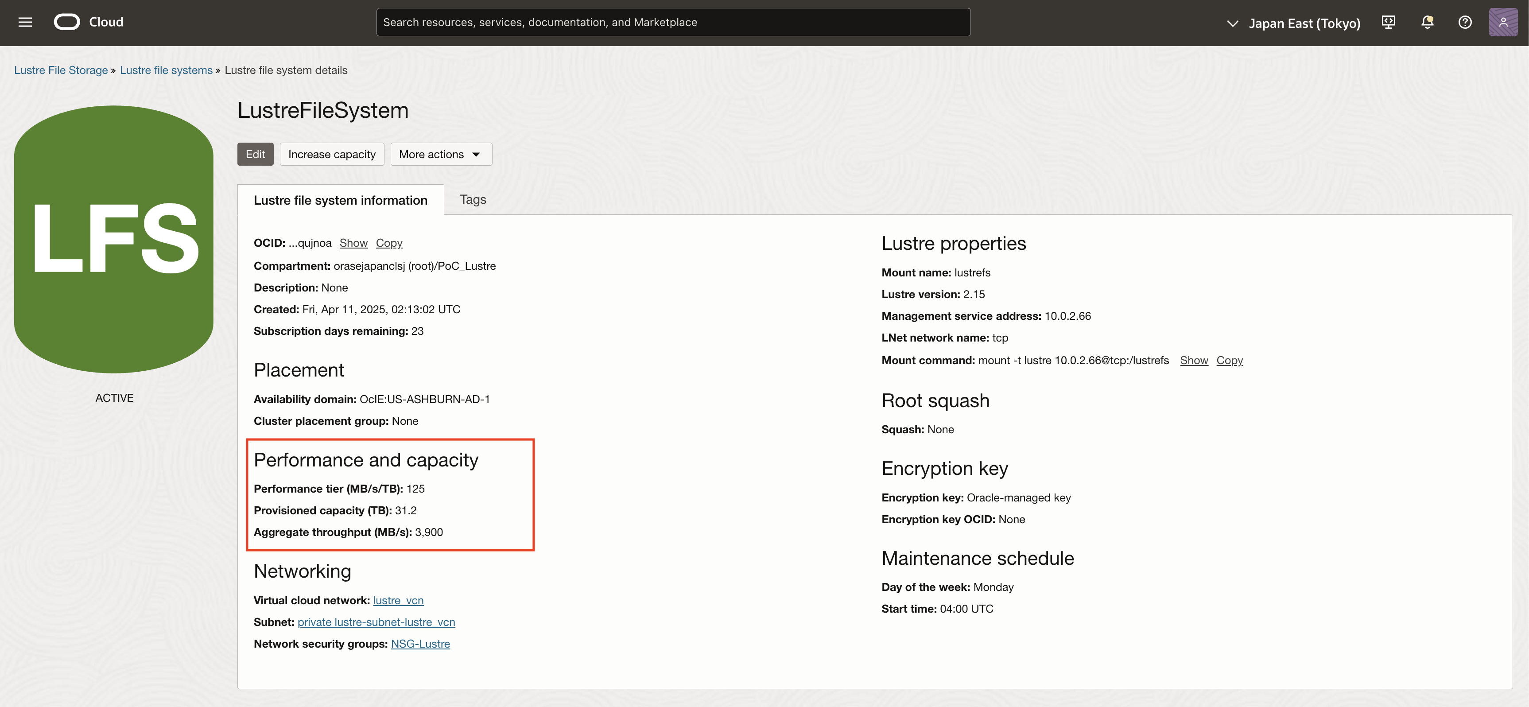Click the search resources and services field

tap(672, 22)
